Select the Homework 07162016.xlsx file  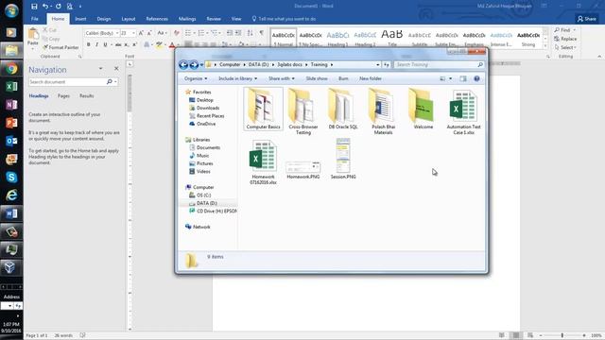click(x=263, y=161)
